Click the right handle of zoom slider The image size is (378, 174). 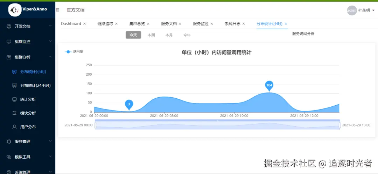(x=339, y=125)
